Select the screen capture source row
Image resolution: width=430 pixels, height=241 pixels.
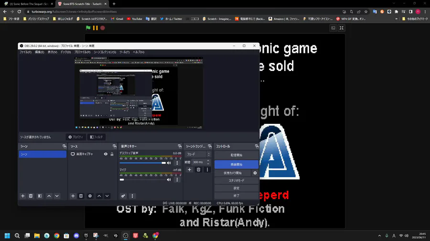coord(92,154)
